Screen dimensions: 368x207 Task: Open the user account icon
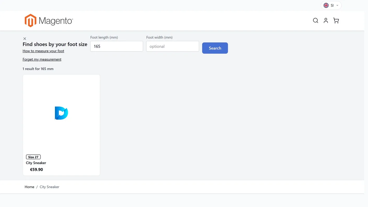point(326,20)
